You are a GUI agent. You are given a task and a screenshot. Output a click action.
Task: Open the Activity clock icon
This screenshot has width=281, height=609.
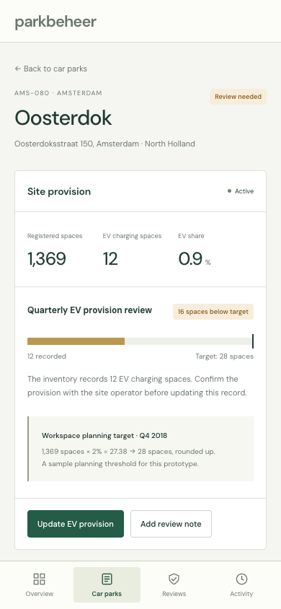coord(241,579)
